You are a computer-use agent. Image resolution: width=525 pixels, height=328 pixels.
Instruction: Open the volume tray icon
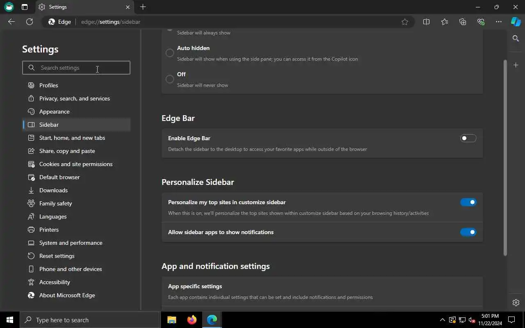coord(472,320)
